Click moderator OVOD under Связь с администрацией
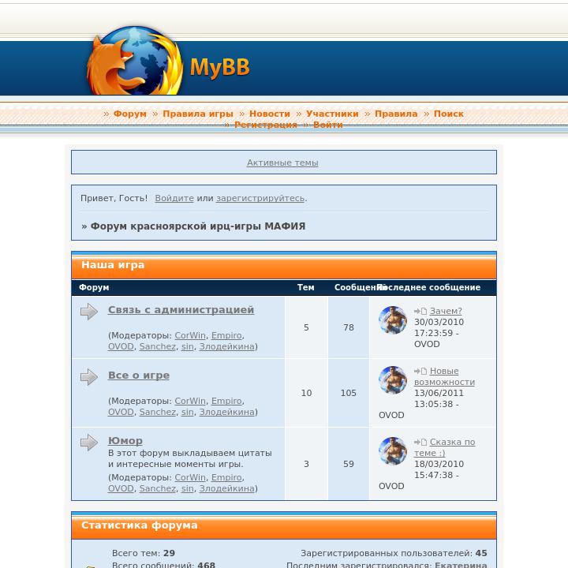 tap(121, 346)
